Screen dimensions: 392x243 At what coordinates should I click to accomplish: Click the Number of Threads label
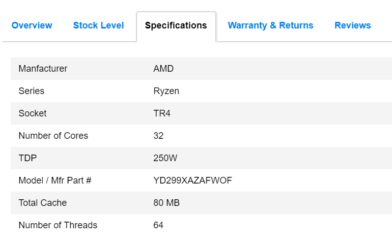pos(58,225)
